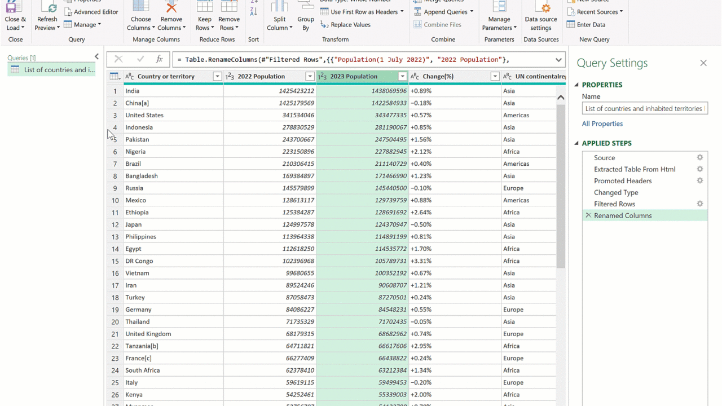Open the Recent Sources menu
The width and height of the screenshot is (722, 406).
click(621, 12)
